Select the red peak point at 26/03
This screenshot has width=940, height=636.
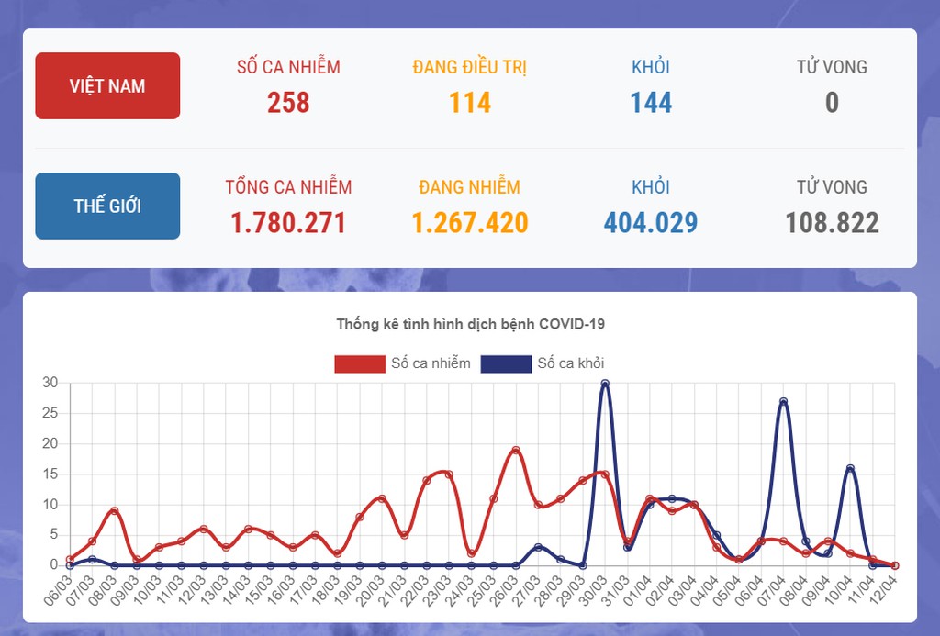click(x=516, y=450)
